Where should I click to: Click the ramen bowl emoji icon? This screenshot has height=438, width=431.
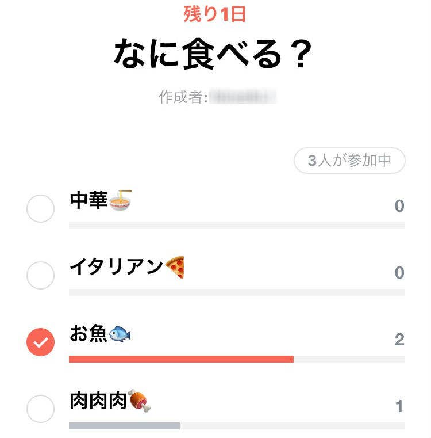tap(121, 200)
